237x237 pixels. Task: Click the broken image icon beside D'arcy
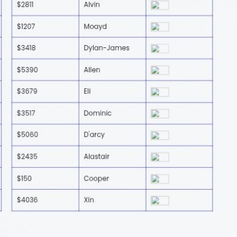160,136
